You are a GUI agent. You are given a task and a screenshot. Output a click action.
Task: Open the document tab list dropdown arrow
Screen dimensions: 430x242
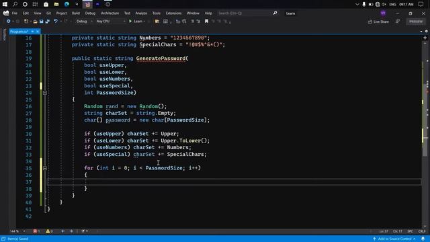click(x=421, y=32)
